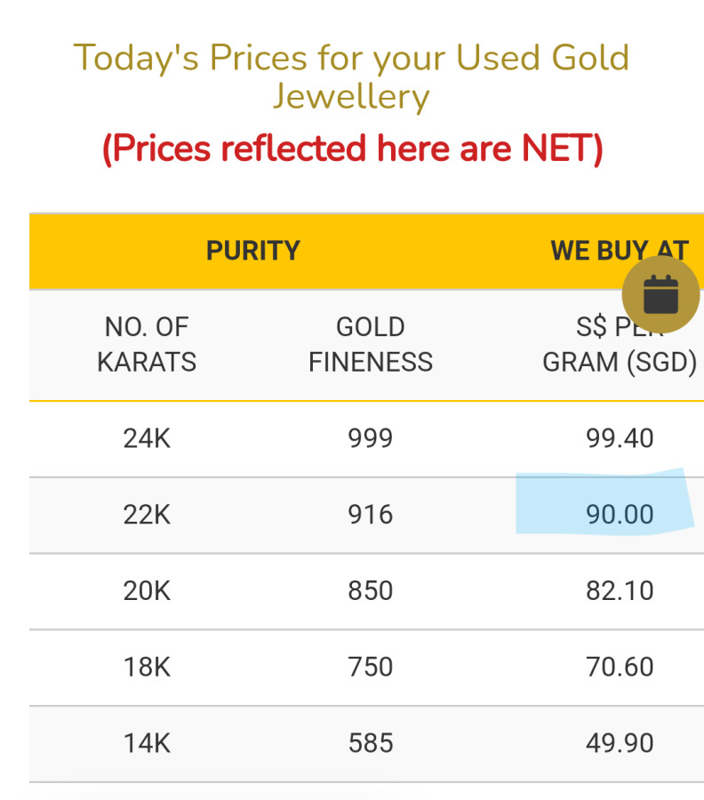
Task: Select the 999 fineness value
Action: [x=371, y=438]
